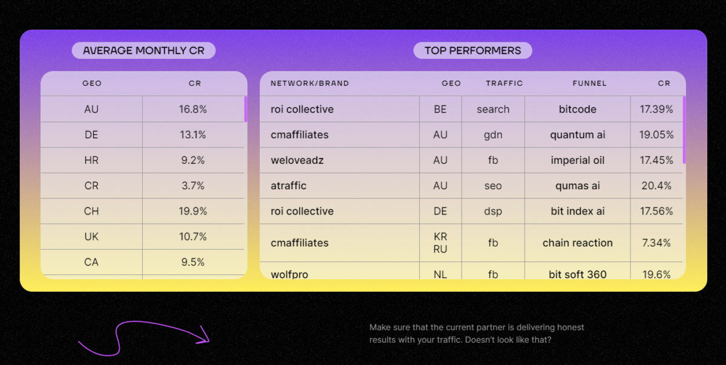Image resolution: width=726 pixels, height=365 pixels.
Task: Click the Network/Brand column header
Action: 310,83
